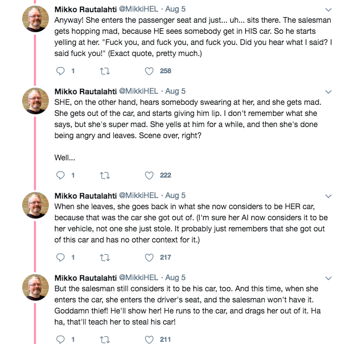Reply to the tweet with 258 likes
354x344 pixels.
61,71
